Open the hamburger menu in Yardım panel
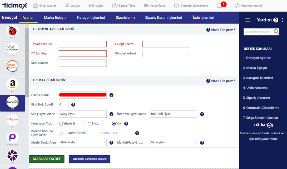Viewport: 287px width, 169px height. 248,20
